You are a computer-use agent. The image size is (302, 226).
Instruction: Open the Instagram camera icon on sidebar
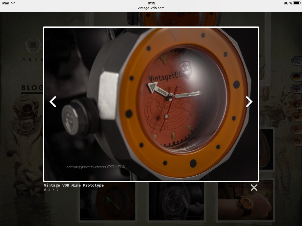pyautogui.click(x=297, y=142)
